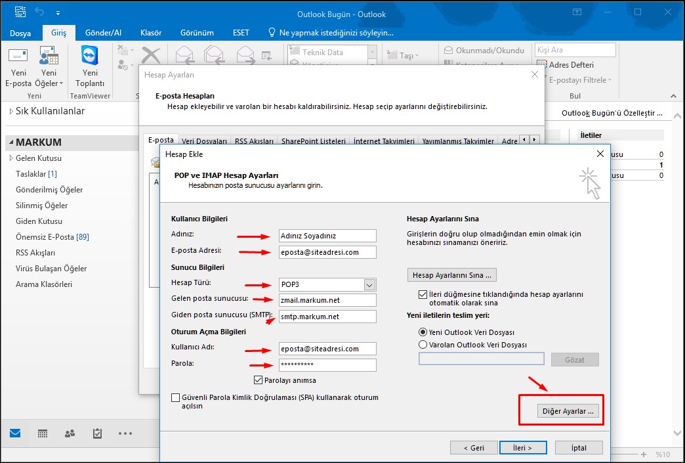This screenshot has width=685, height=463.
Task: Select Veri Dosyaları tab in Hesap Ayarları
Action: [205, 141]
